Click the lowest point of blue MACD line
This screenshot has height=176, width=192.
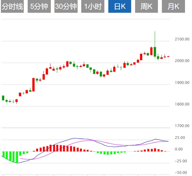[17, 163]
